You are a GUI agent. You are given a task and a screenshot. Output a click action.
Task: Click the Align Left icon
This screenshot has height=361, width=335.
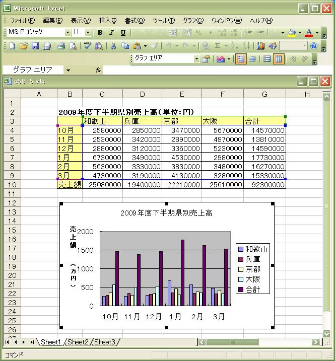pyautogui.click(x=138, y=32)
